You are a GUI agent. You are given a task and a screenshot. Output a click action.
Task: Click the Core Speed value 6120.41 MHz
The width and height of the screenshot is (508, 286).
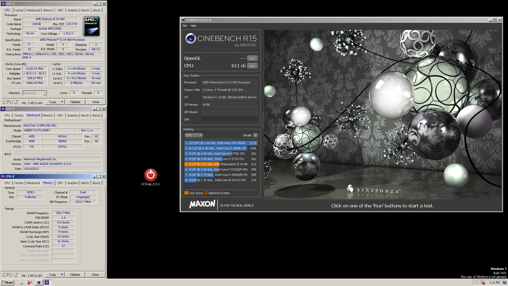point(35,69)
